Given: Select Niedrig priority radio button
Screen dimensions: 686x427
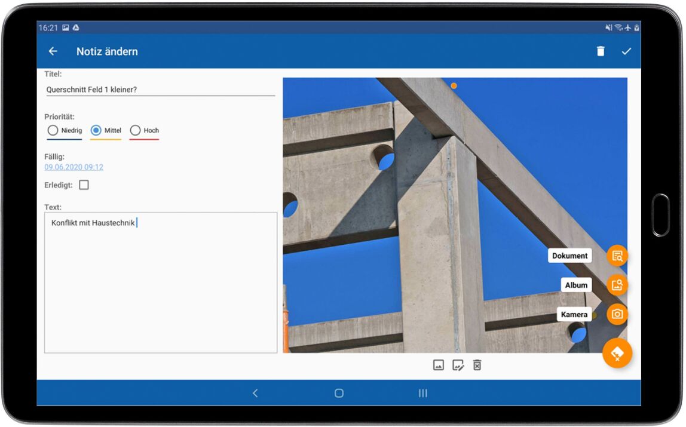Looking at the screenshot, I should (53, 130).
